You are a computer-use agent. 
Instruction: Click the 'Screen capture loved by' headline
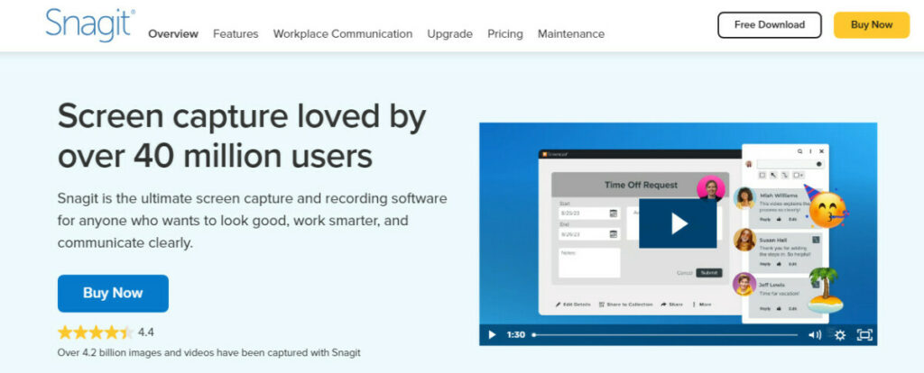[242, 118]
